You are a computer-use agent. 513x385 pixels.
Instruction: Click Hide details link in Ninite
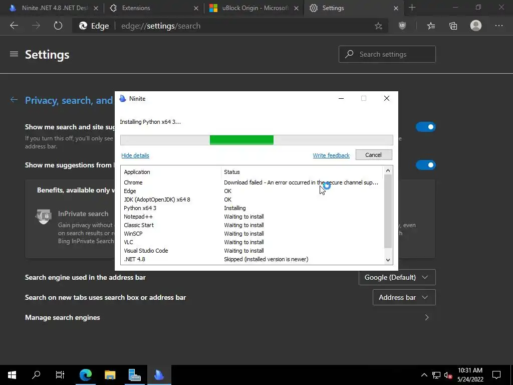point(135,155)
